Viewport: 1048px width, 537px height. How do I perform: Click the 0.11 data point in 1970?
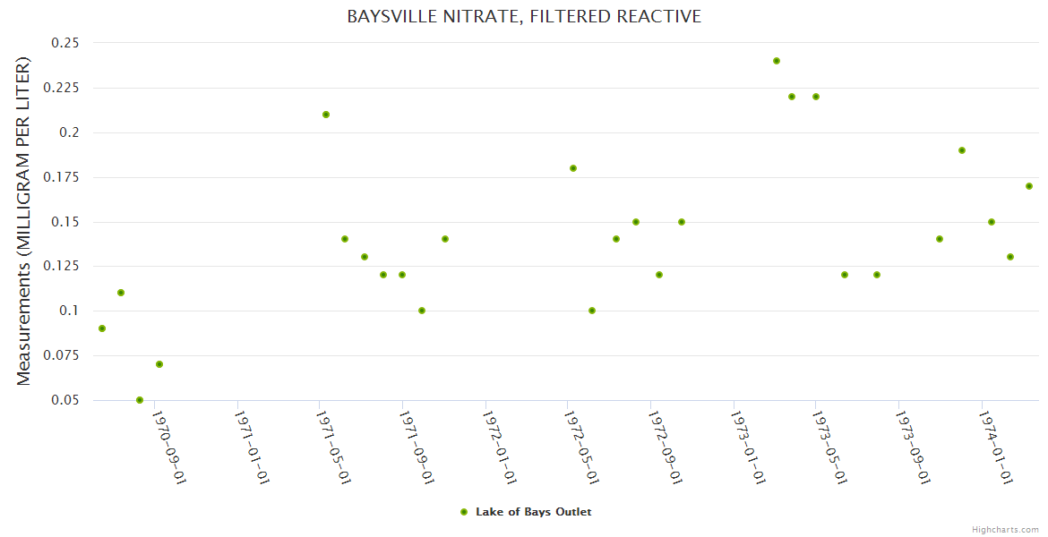[121, 293]
